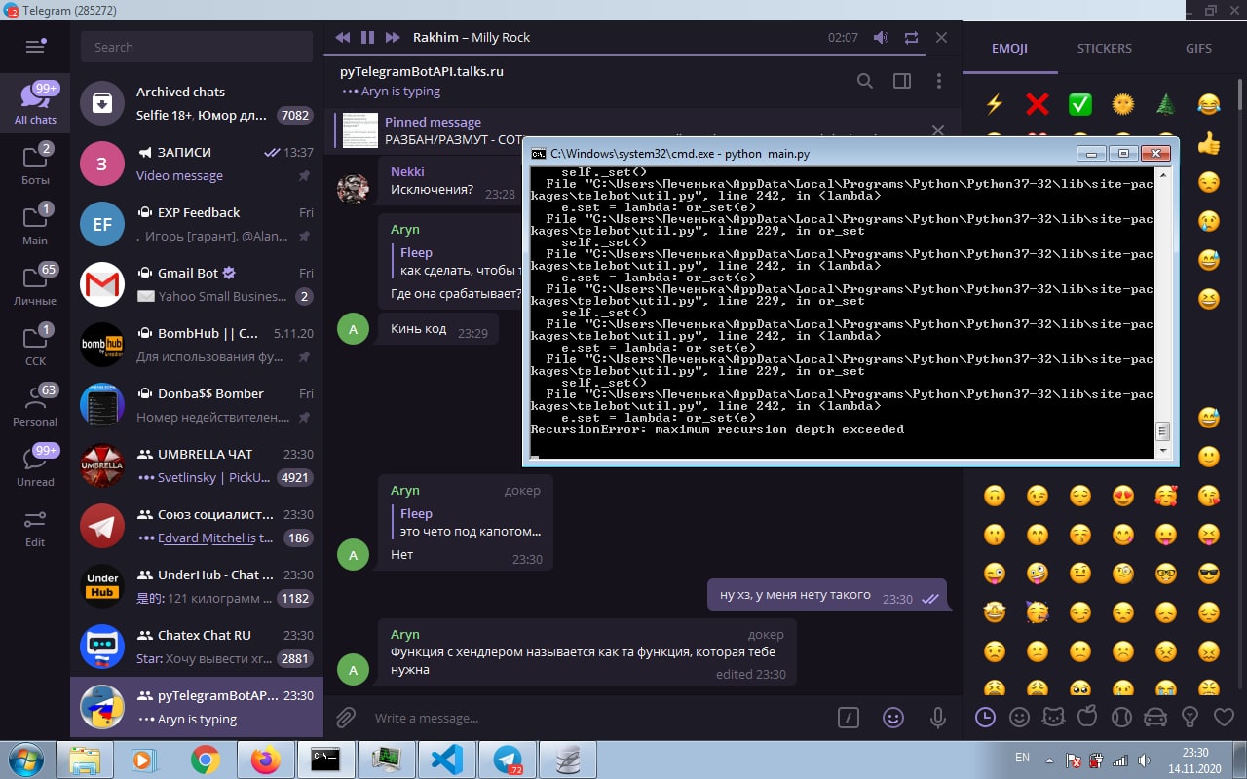
Task: Pause the Rakhim Milly Rock track
Action: [x=367, y=37]
